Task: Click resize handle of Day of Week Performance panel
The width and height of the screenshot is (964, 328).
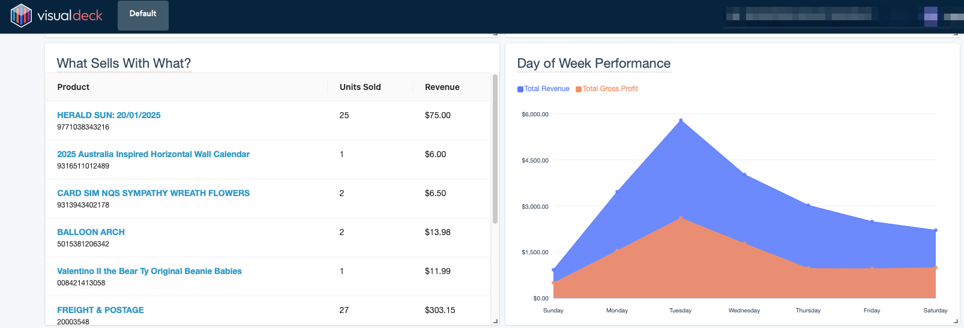Action: tap(956, 321)
